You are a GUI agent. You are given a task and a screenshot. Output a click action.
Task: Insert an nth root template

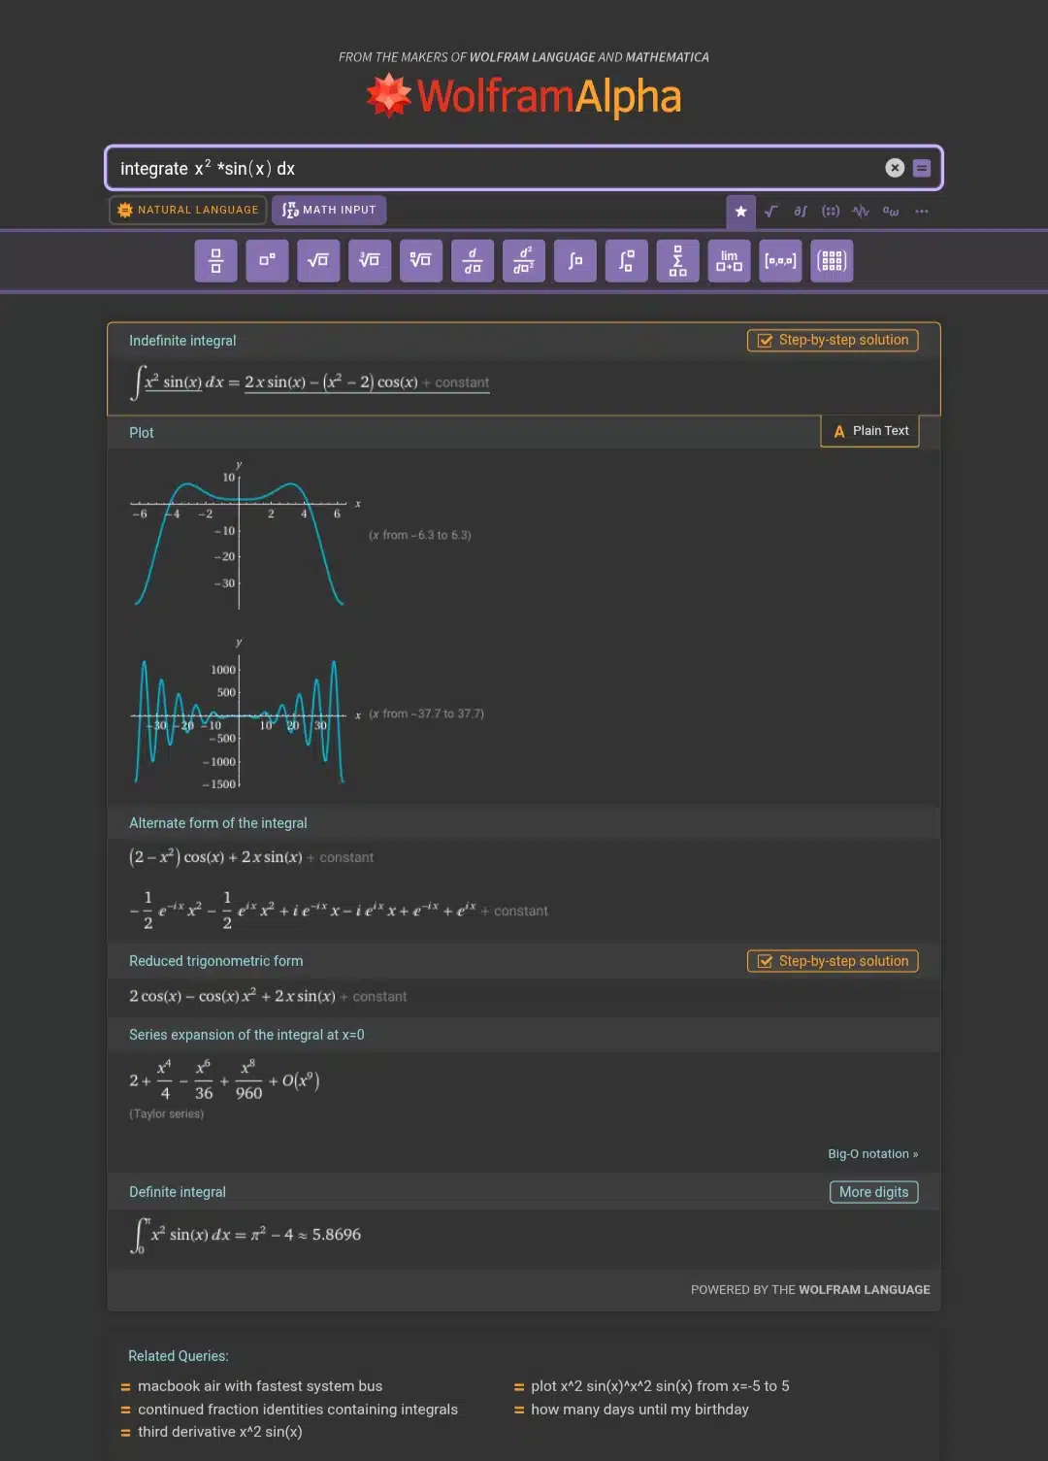[x=421, y=260]
